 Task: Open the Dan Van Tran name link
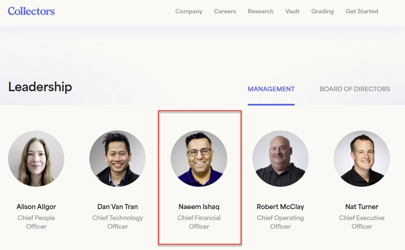117,207
